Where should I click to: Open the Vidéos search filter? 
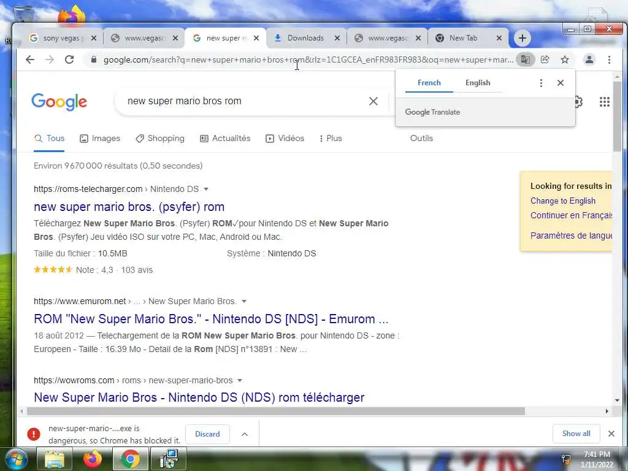(x=285, y=138)
